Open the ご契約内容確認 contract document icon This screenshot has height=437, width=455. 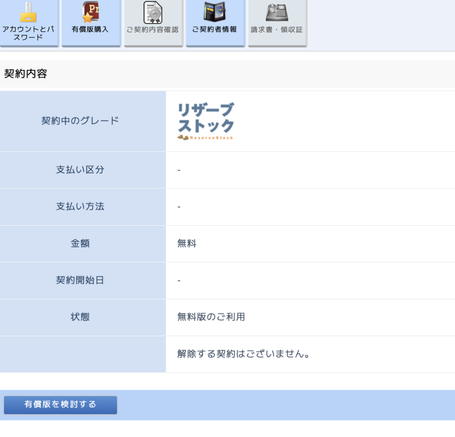(x=153, y=12)
